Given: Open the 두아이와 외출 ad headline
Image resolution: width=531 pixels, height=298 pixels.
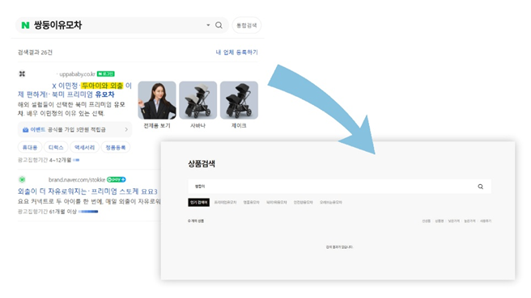Looking at the screenshot, I should 74,90.
